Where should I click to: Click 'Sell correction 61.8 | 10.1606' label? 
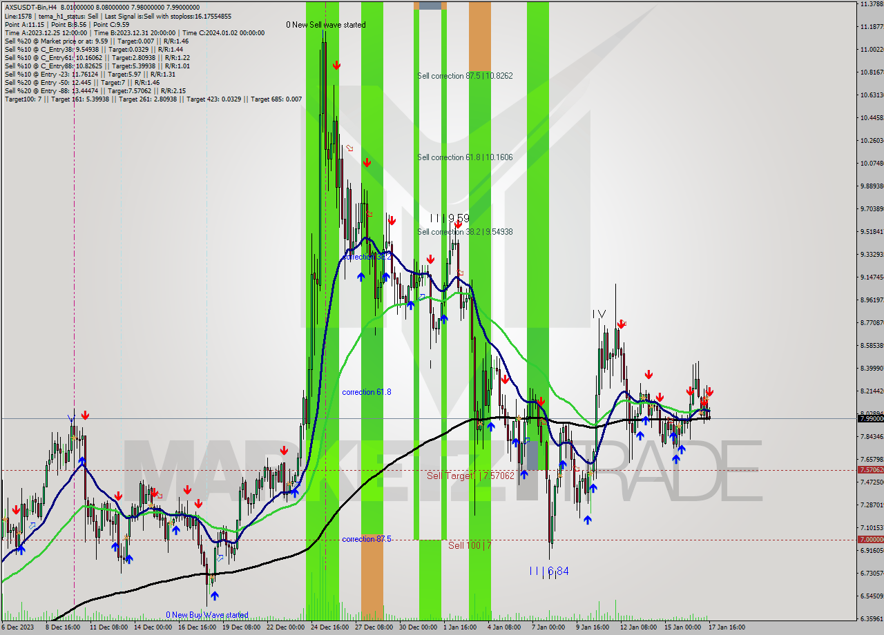pyautogui.click(x=465, y=157)
